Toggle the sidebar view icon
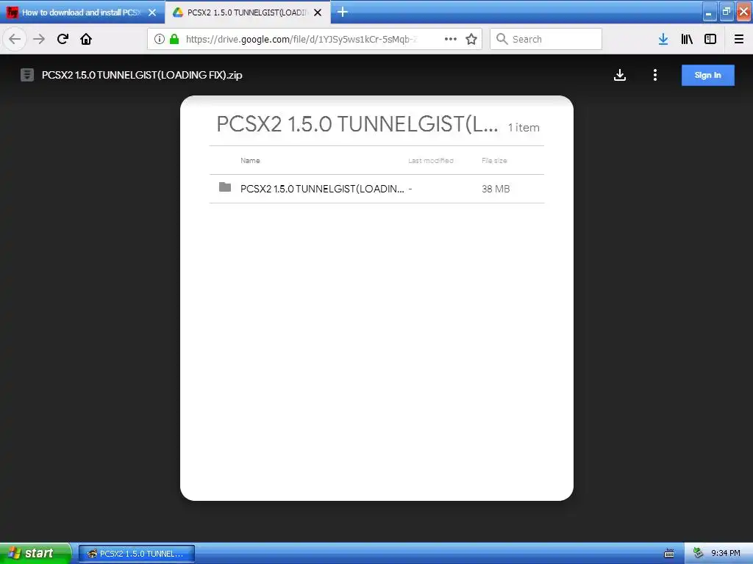The image size is (753, 564). tap(710, 40)
